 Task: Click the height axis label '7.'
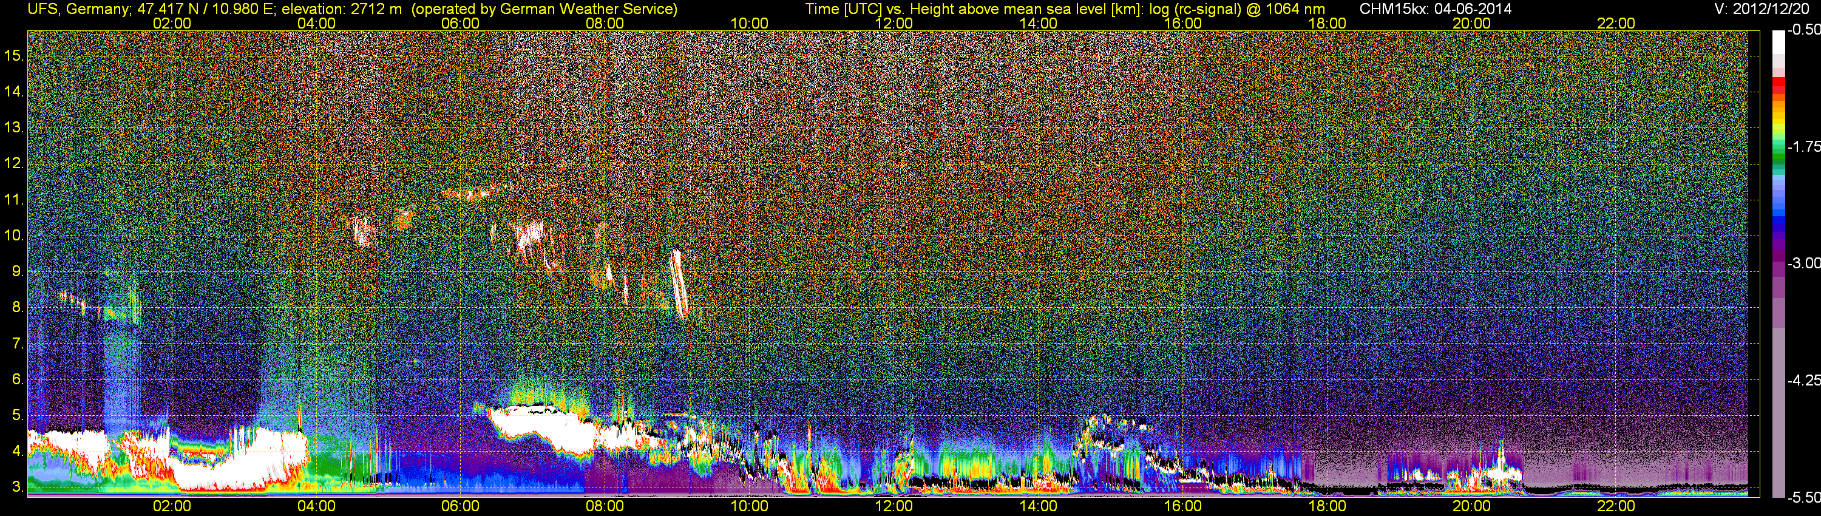tap(18, 344)
